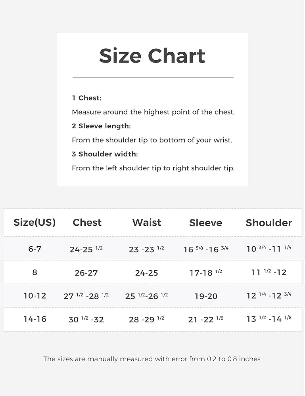Click the Shoulder column header
305x396 pixels.
269,223
